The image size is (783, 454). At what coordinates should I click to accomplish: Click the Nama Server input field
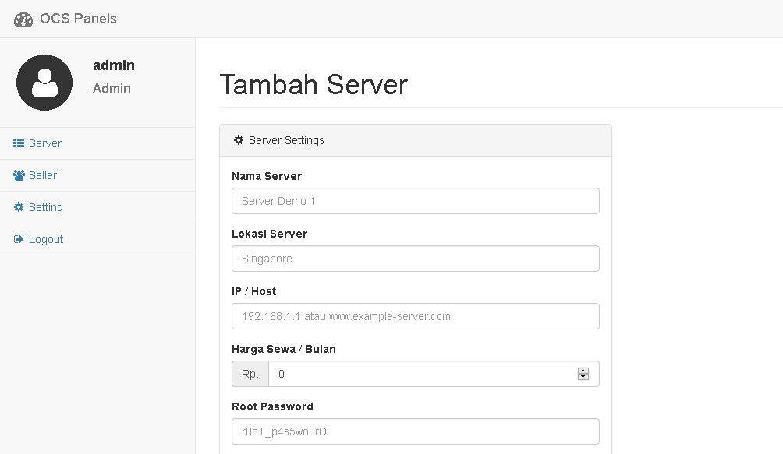(x=415, y=200)
